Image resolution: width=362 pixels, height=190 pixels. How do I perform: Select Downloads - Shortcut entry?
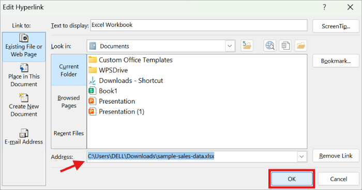(126, 80)
